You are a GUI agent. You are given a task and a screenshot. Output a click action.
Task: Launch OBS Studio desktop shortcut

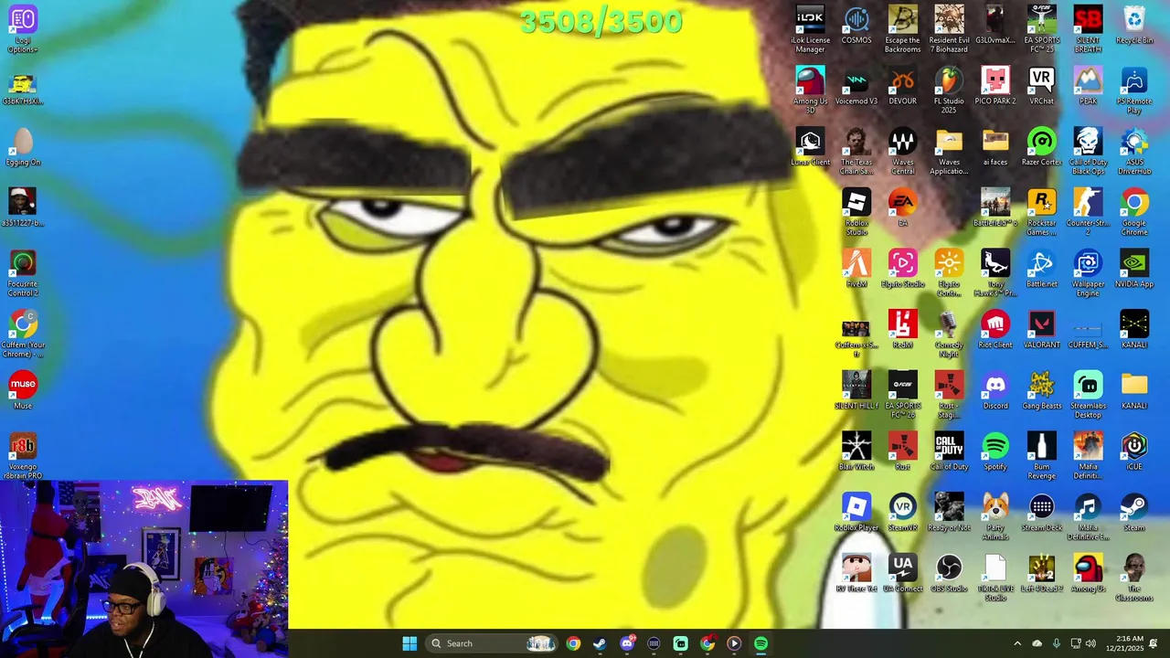pyautogui.click(x=949, y=573)
